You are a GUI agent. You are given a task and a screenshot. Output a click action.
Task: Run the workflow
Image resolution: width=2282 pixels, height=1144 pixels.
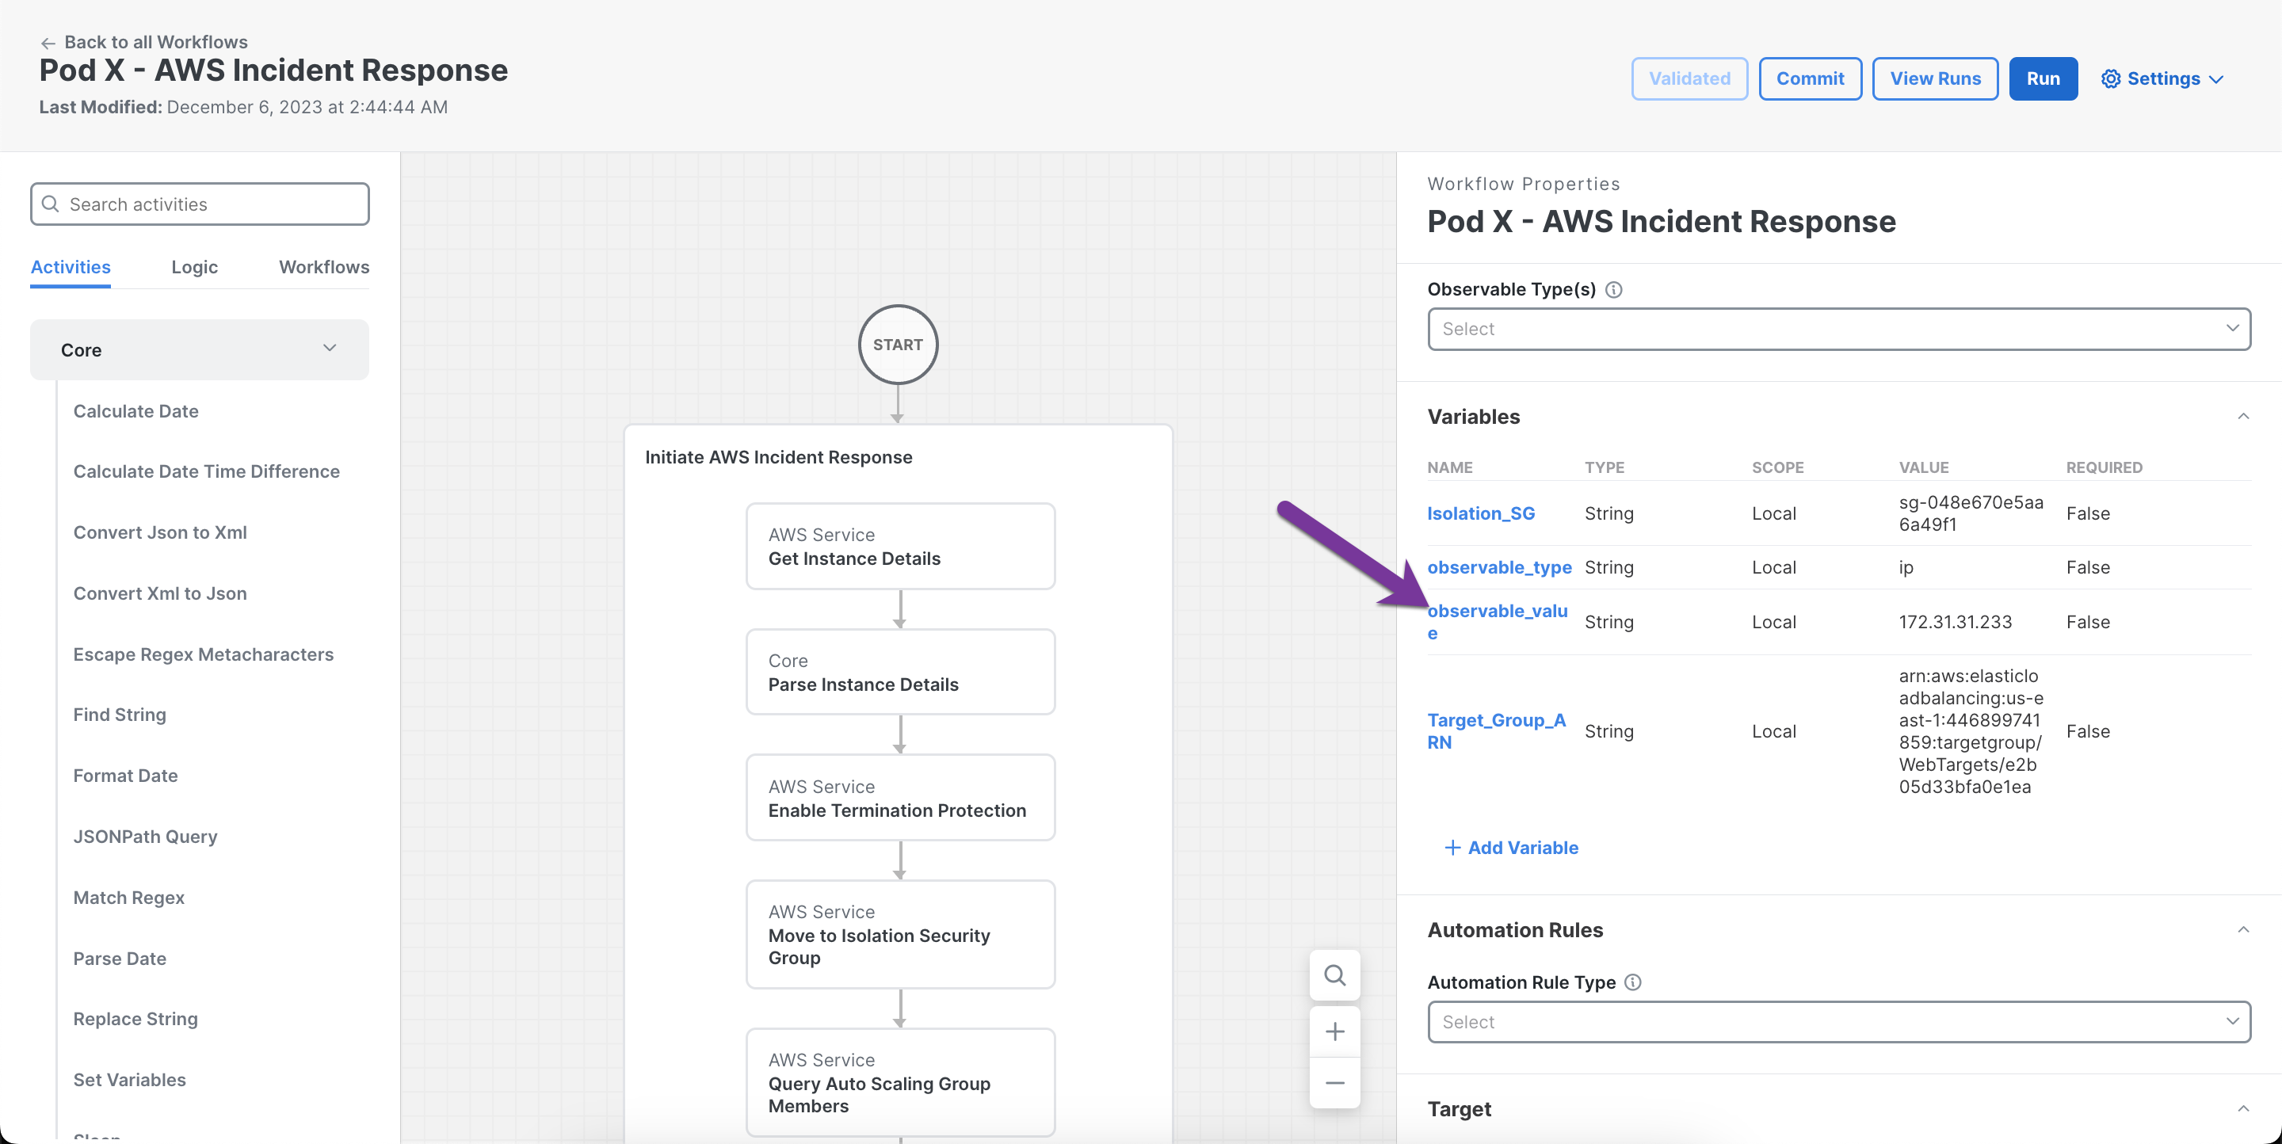point(2043,78)
